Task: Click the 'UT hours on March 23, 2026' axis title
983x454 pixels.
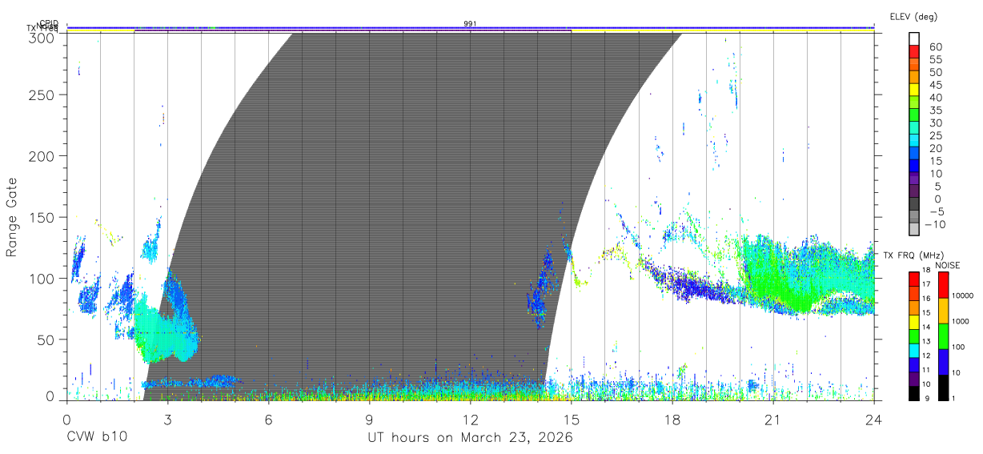Action: pyautogui.click(x=470, y=439)
